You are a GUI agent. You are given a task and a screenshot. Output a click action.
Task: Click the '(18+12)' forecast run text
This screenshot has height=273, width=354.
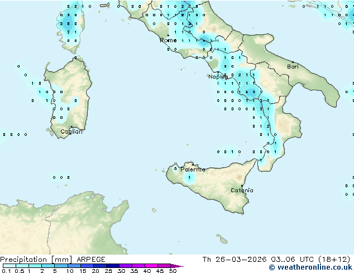[x=334, y=260]
